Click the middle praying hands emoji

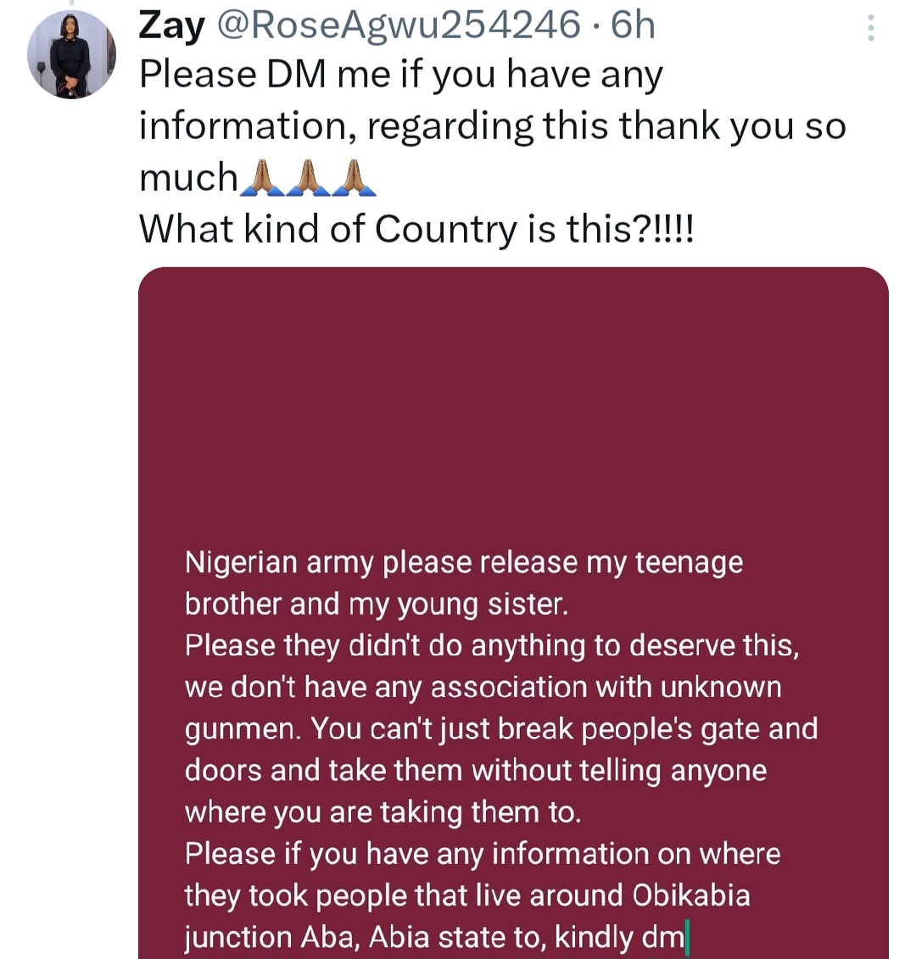(309, 178)
